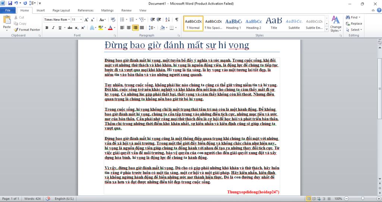The image size is (382, 202).
Task: Align text left
Action: [122, 28]
